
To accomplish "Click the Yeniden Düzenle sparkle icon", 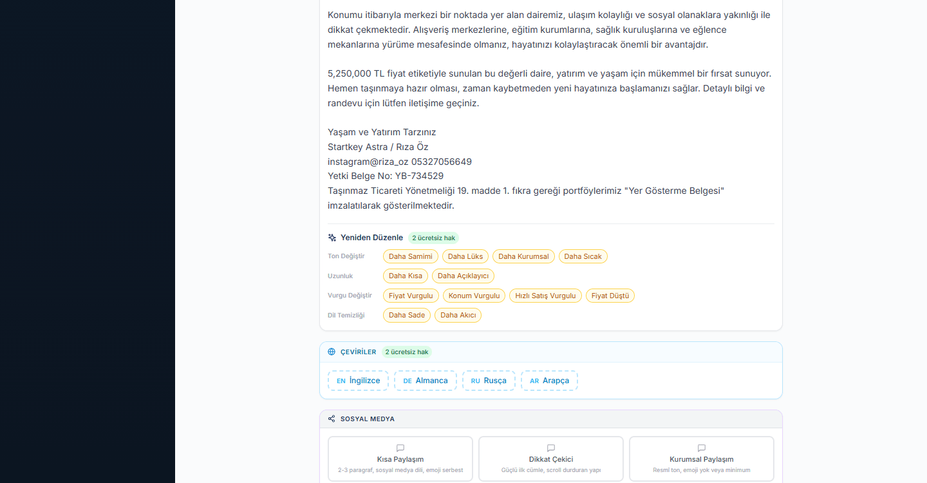I will (332, 238).
